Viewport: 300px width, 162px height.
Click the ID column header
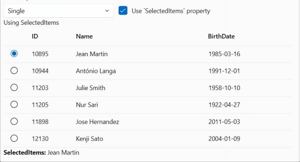(35, 36)
